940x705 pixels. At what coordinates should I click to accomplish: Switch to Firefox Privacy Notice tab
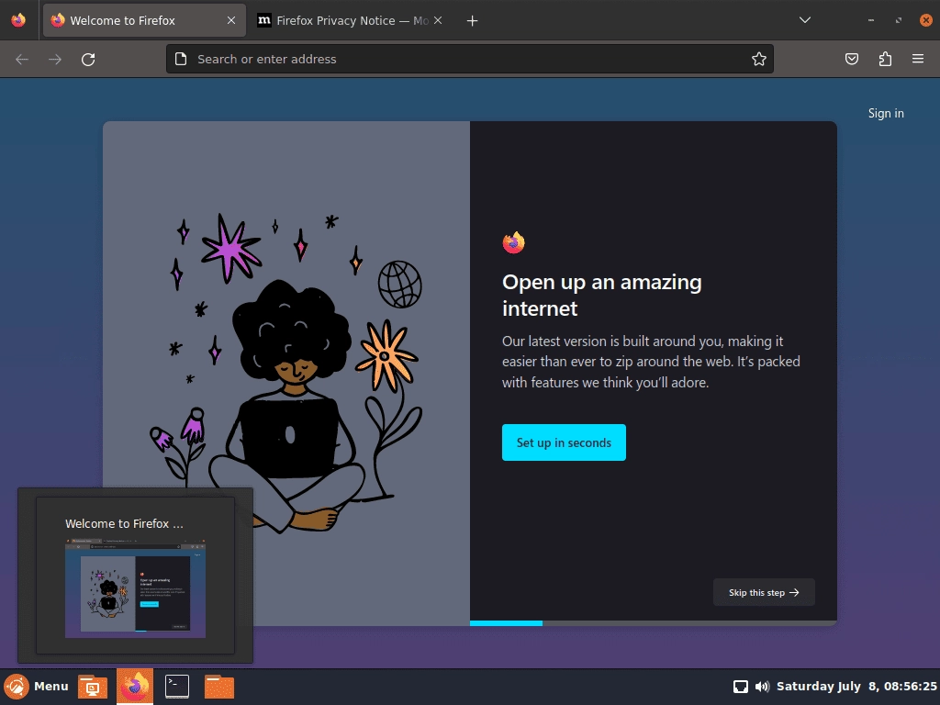coord(350,20)
